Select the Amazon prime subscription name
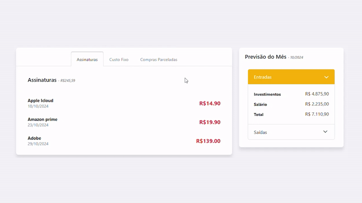This screenshot has height=203, width=362. click(43, 120)
